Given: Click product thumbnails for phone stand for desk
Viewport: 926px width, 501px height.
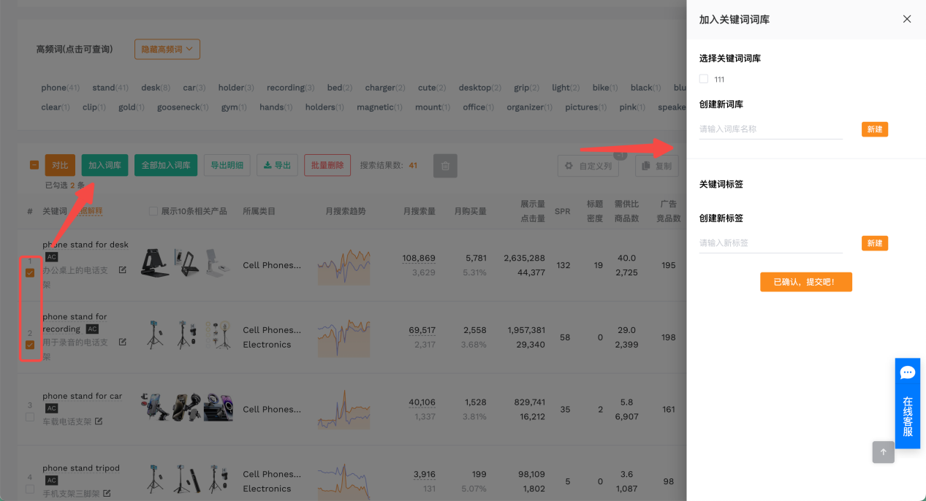Looking at the screenshot, I should click(186, 263).
